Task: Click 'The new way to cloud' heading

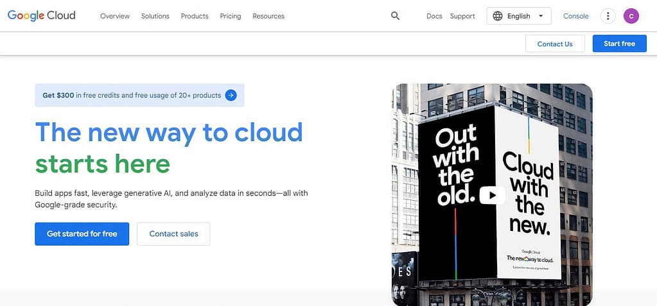Action: pos(169,132)
